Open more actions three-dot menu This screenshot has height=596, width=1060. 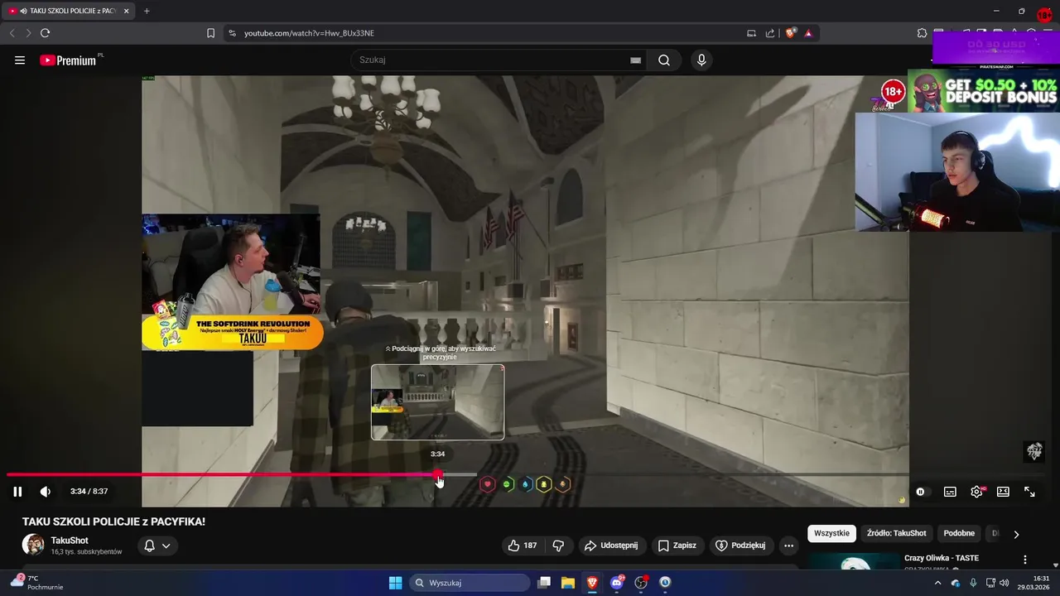click(788, 546)
